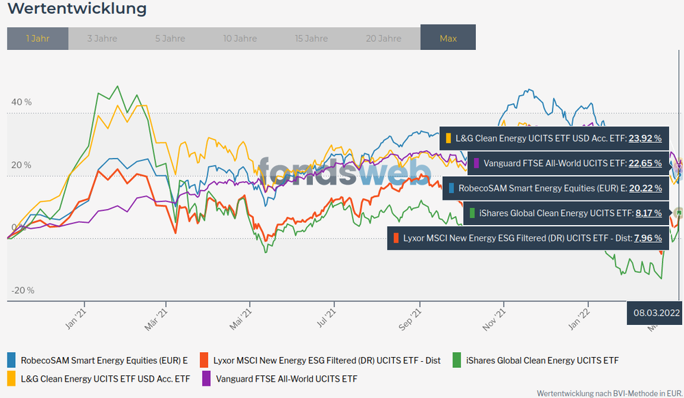
Task: Toggle Lyxor MSCI New Energy legend label
Action: point(327,360)
